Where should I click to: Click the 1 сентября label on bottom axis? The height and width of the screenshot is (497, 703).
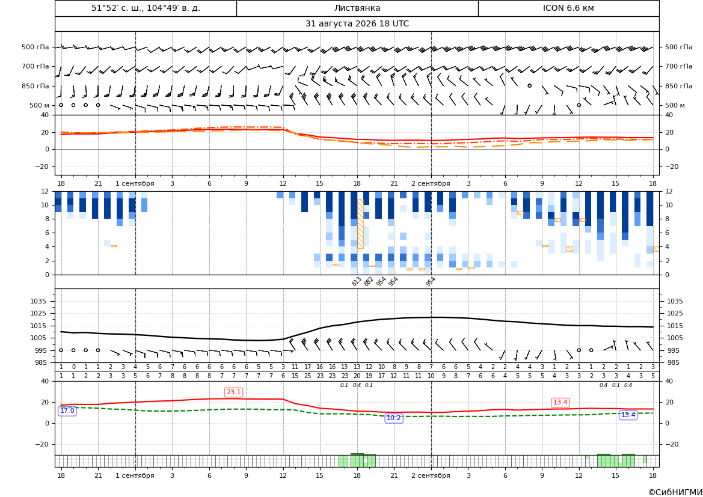(135, 475)
